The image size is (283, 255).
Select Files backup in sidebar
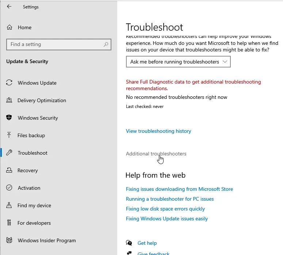(31, 135)
